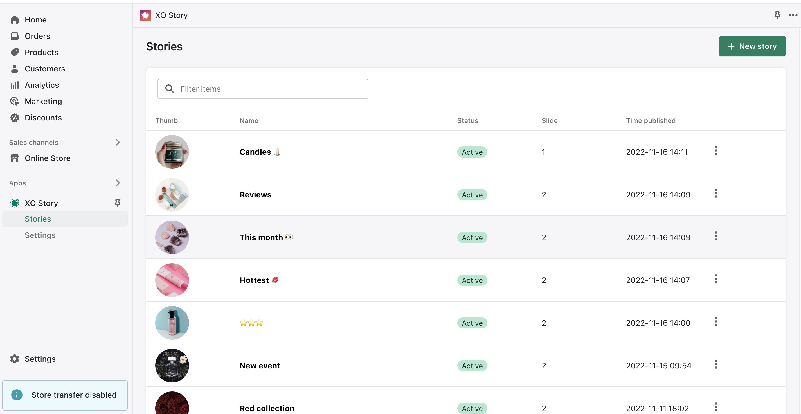The width and height of the screenshot is (801, 414).
Task: Open the Orders section
Action: 37,36
